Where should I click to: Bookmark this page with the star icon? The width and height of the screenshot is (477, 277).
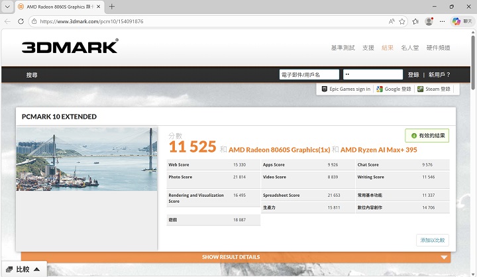tap(402, 21)
